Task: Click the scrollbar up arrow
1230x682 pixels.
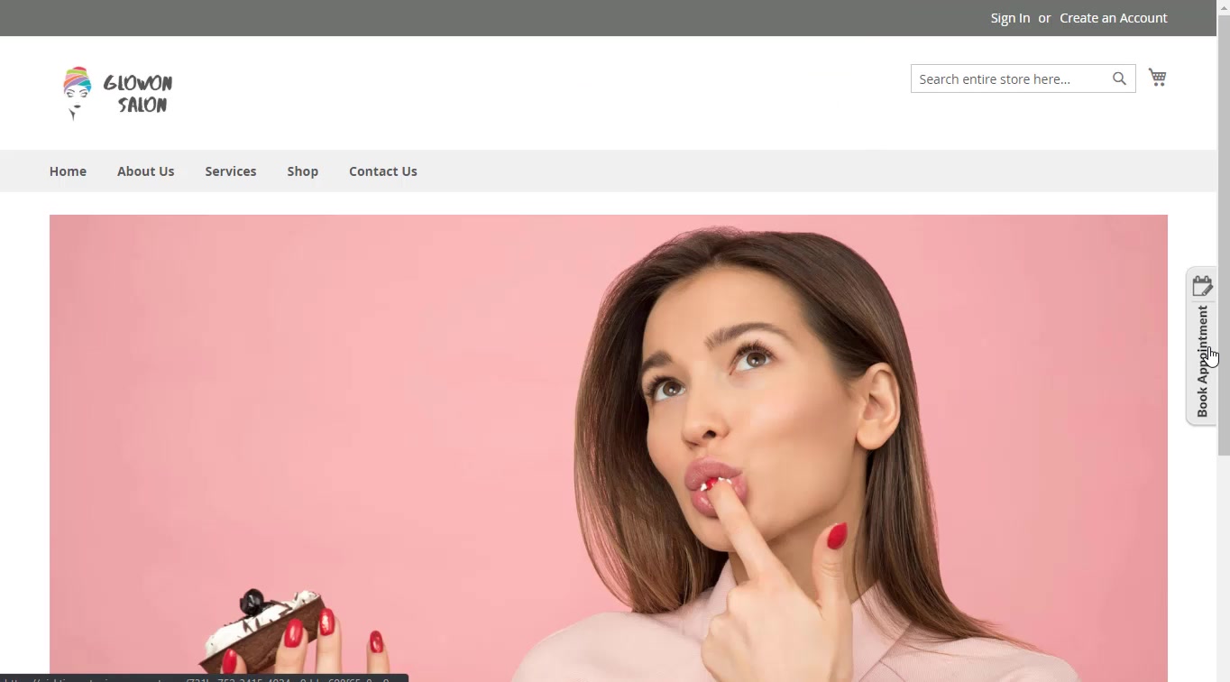Action: click(x=1223, y=5)
